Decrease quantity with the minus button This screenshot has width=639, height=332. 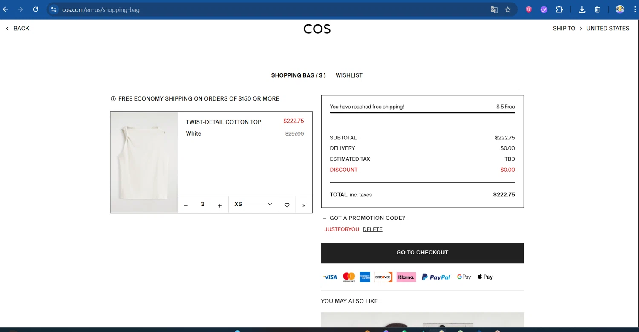[186, 205]
